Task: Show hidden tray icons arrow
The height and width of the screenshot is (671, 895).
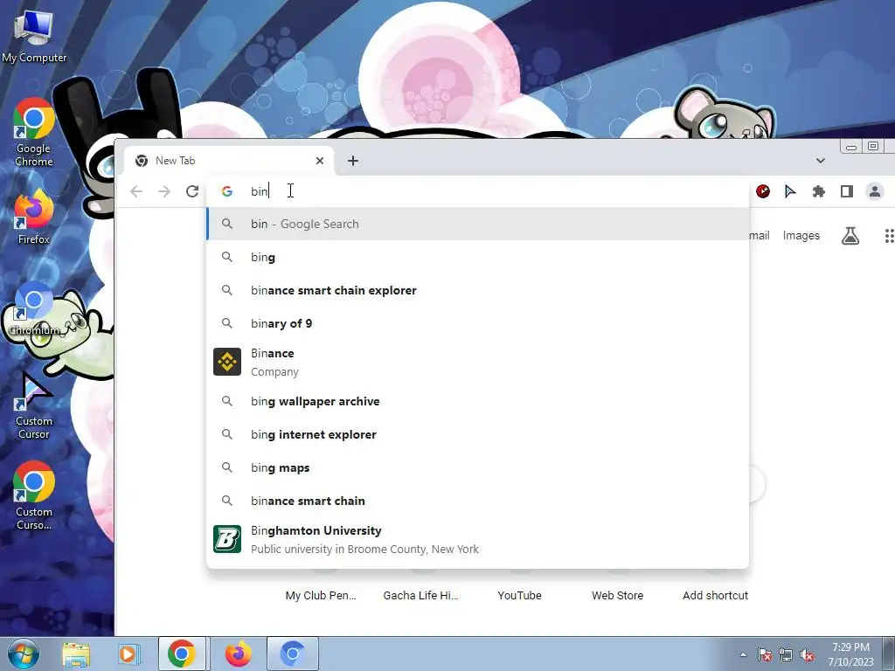Action: click(x=743, y=654)
